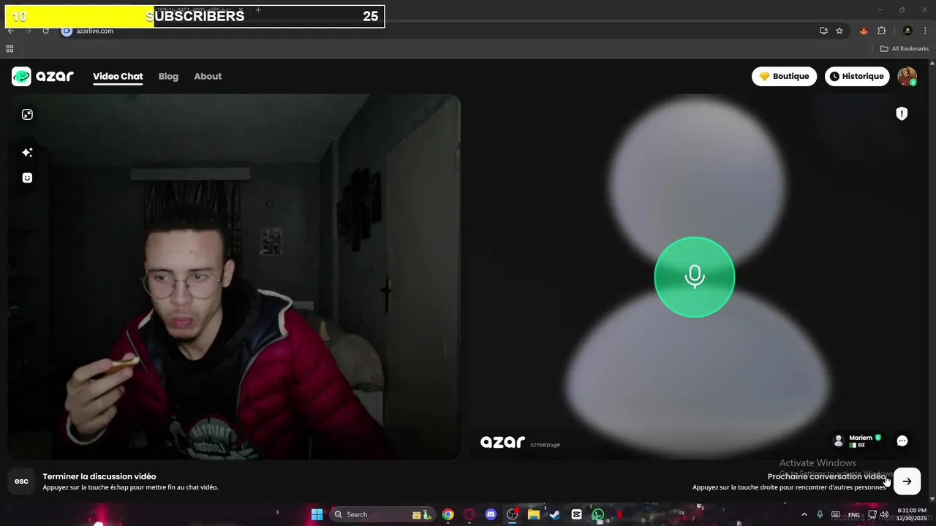Open the fox extension icon
936x526 pixels.
pyautogui.click(x=864, y=31)
